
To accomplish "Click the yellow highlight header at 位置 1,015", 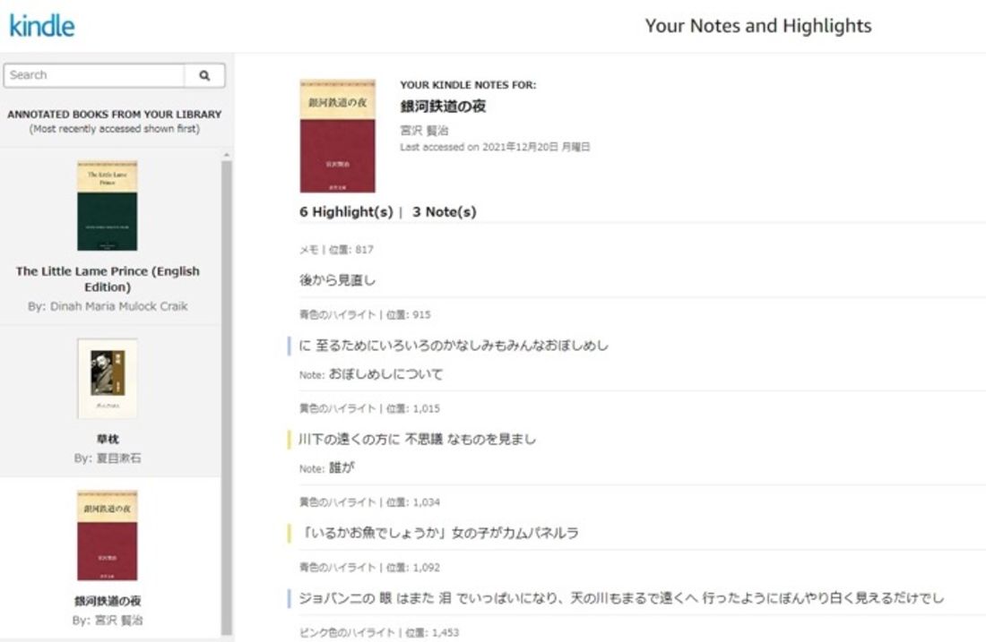I will pos(369,409).
